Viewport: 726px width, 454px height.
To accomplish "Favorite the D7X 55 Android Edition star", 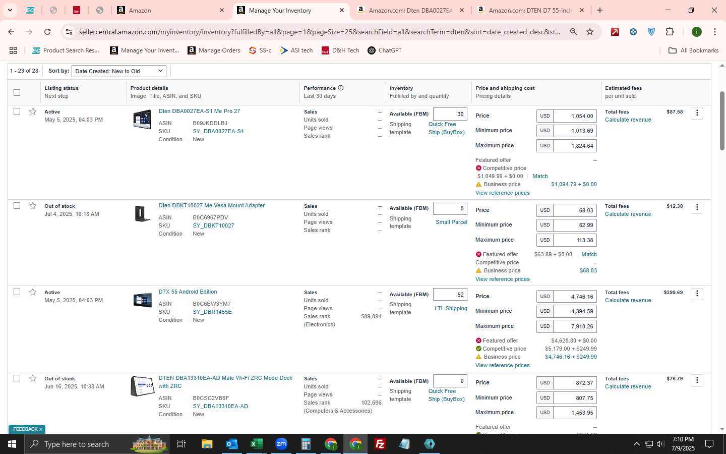I will pyautogui.click(x=33, y=292).
